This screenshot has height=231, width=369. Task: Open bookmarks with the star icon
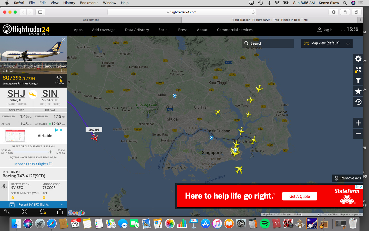click(x=358, y=91)
